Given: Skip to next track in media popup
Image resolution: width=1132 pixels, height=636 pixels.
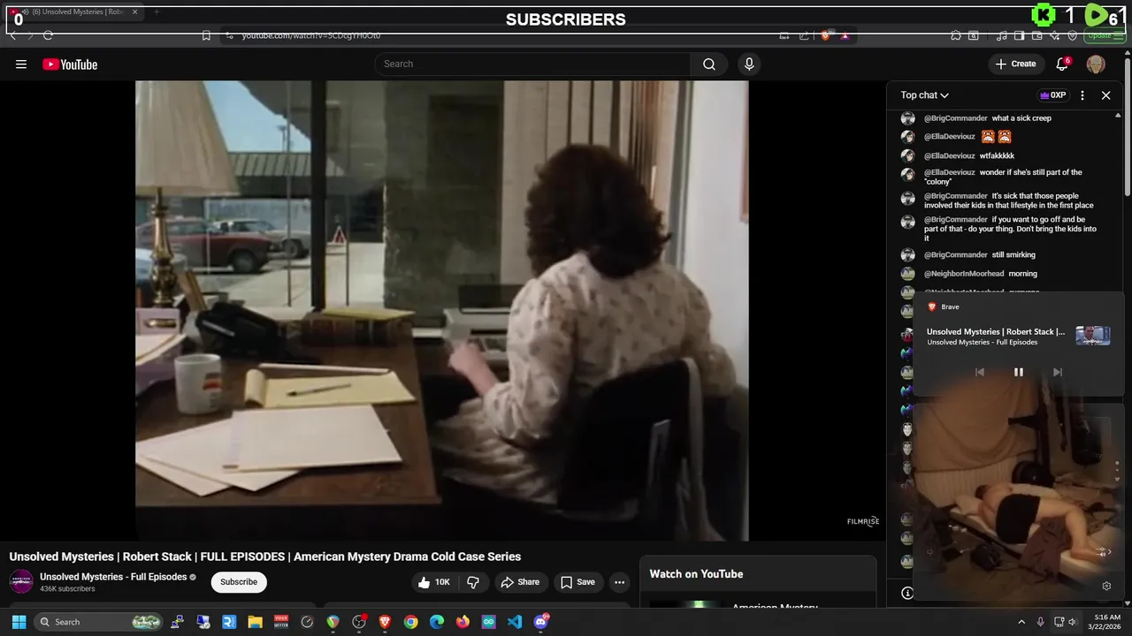Looking at the screenshot, I should [1057, 372].
